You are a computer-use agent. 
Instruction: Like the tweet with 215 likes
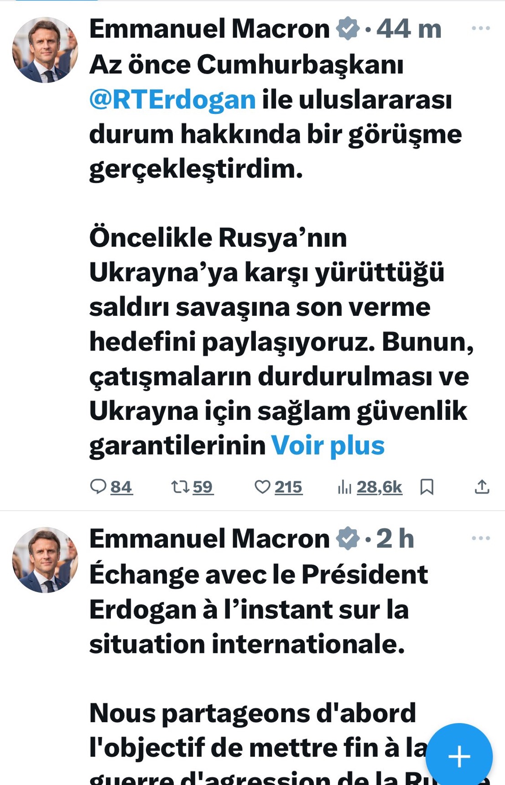tap(262, 487)
